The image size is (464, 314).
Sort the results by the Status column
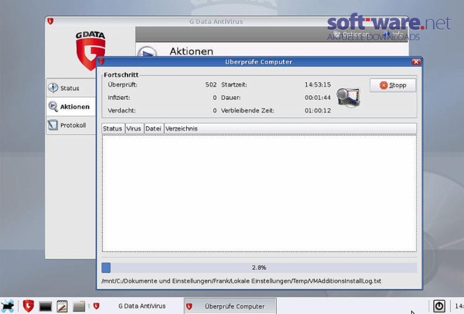[113, 129]
